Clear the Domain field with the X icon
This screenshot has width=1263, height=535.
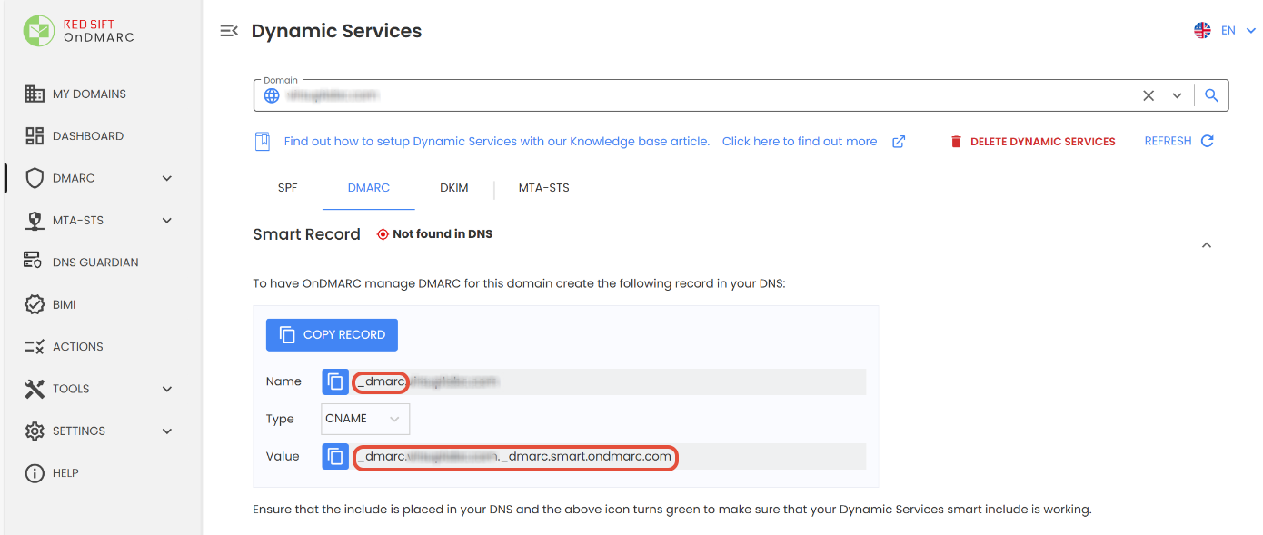[x=1149, y=95]
